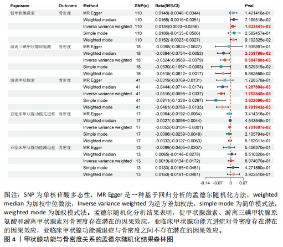Click the beta value -0.0461(-0.0789~-0.0133)

pos(179,107)
